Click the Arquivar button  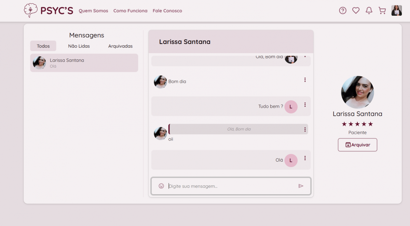(357, 145)
